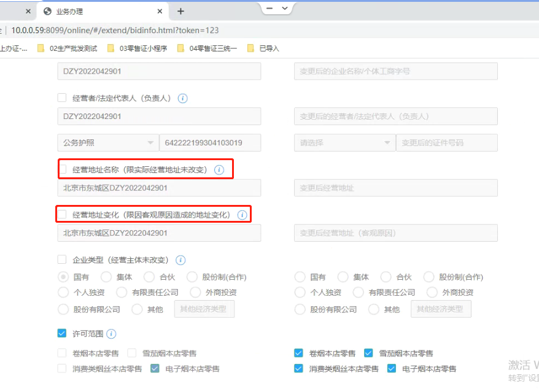Open the 请选择 ID type dropdown
Image resolution: width=539 pixels, height=389 pixels.
(x=345, y=142)
